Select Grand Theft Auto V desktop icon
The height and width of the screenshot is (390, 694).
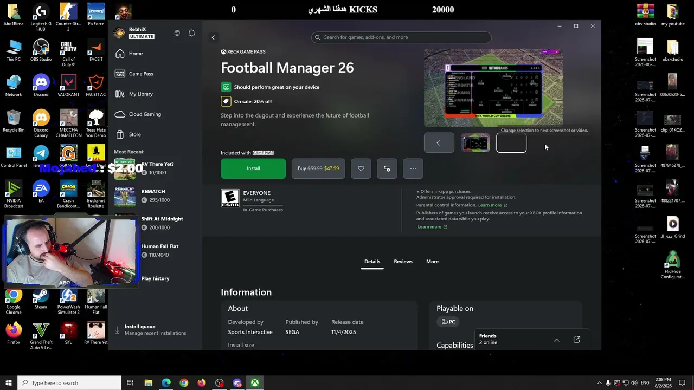(x=41, y=336)
